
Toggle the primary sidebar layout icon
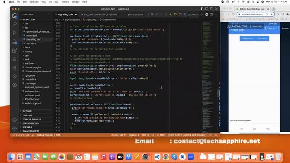click(202, 9)
